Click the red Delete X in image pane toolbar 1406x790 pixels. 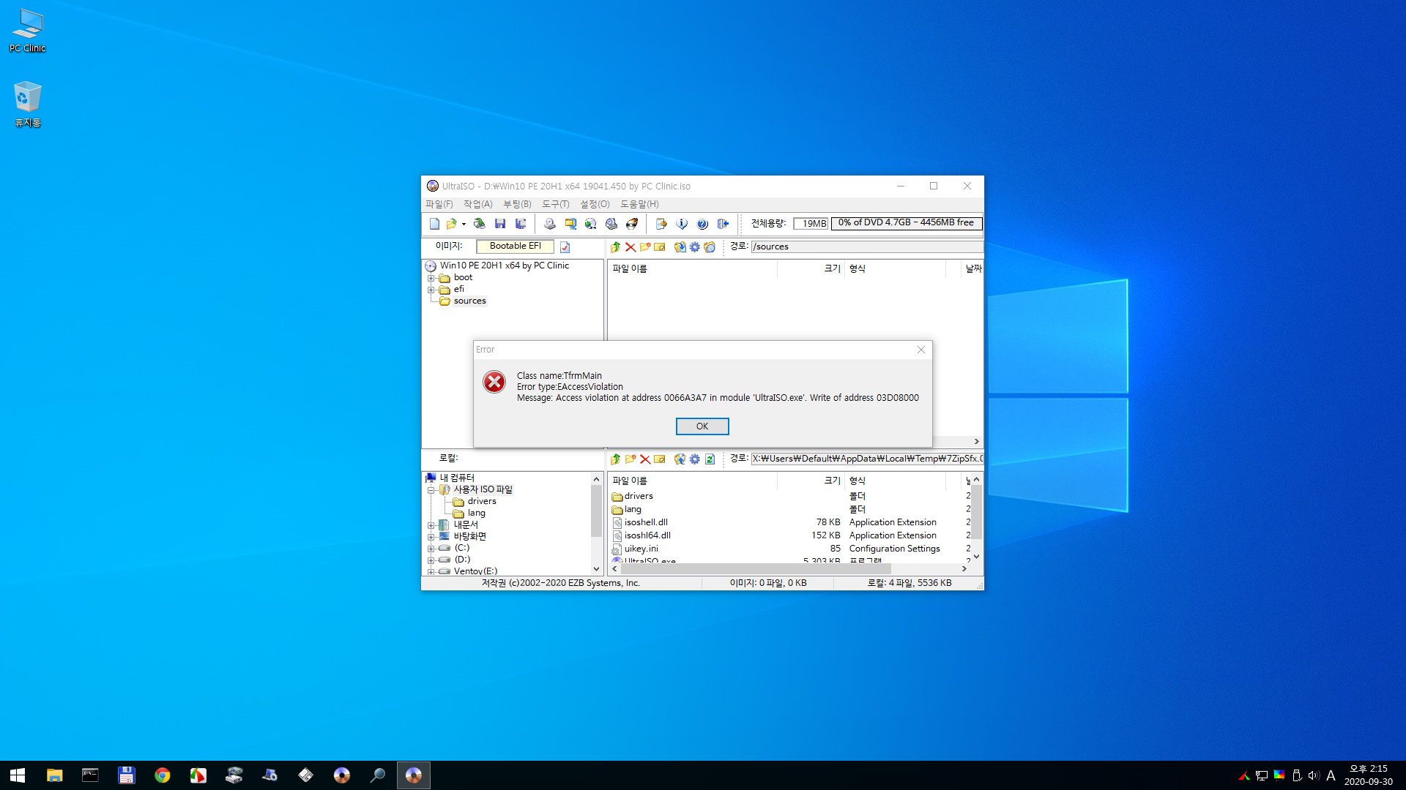pyautogui.click(x=631, y=247)
